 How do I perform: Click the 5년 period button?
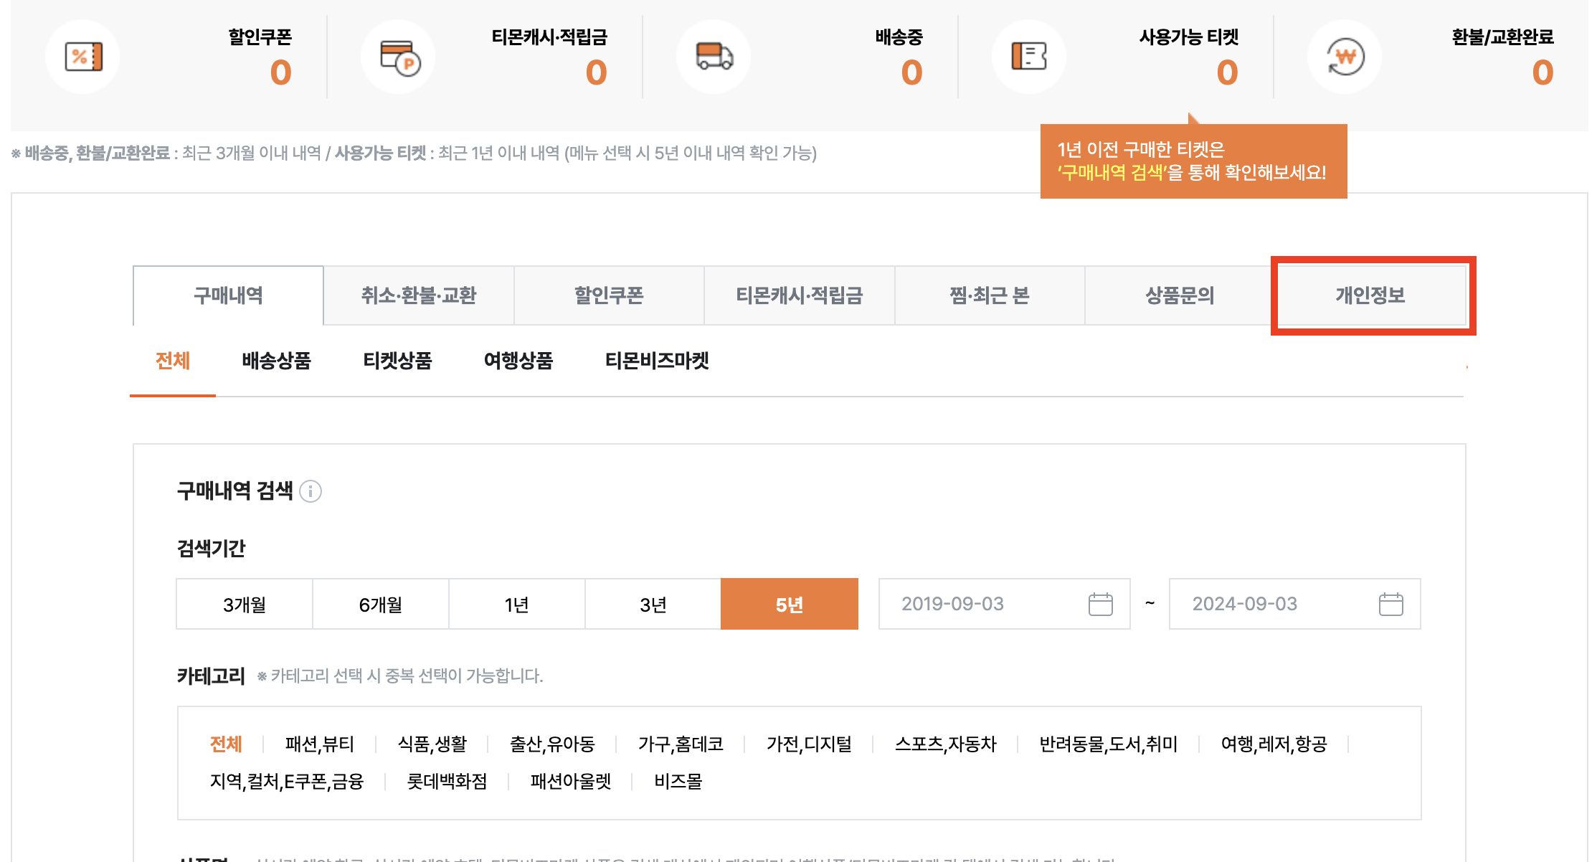pos(789,604)
